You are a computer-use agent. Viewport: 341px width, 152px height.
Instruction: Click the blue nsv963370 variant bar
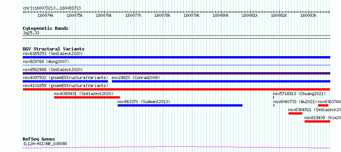180,105
